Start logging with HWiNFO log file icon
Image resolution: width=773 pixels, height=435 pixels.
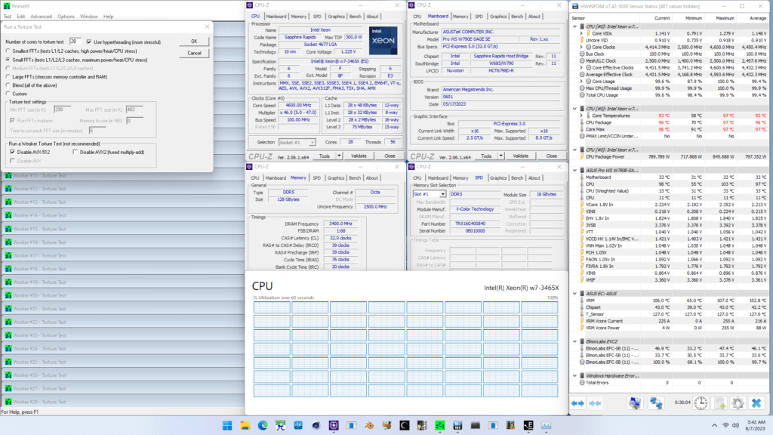point(719,403)
